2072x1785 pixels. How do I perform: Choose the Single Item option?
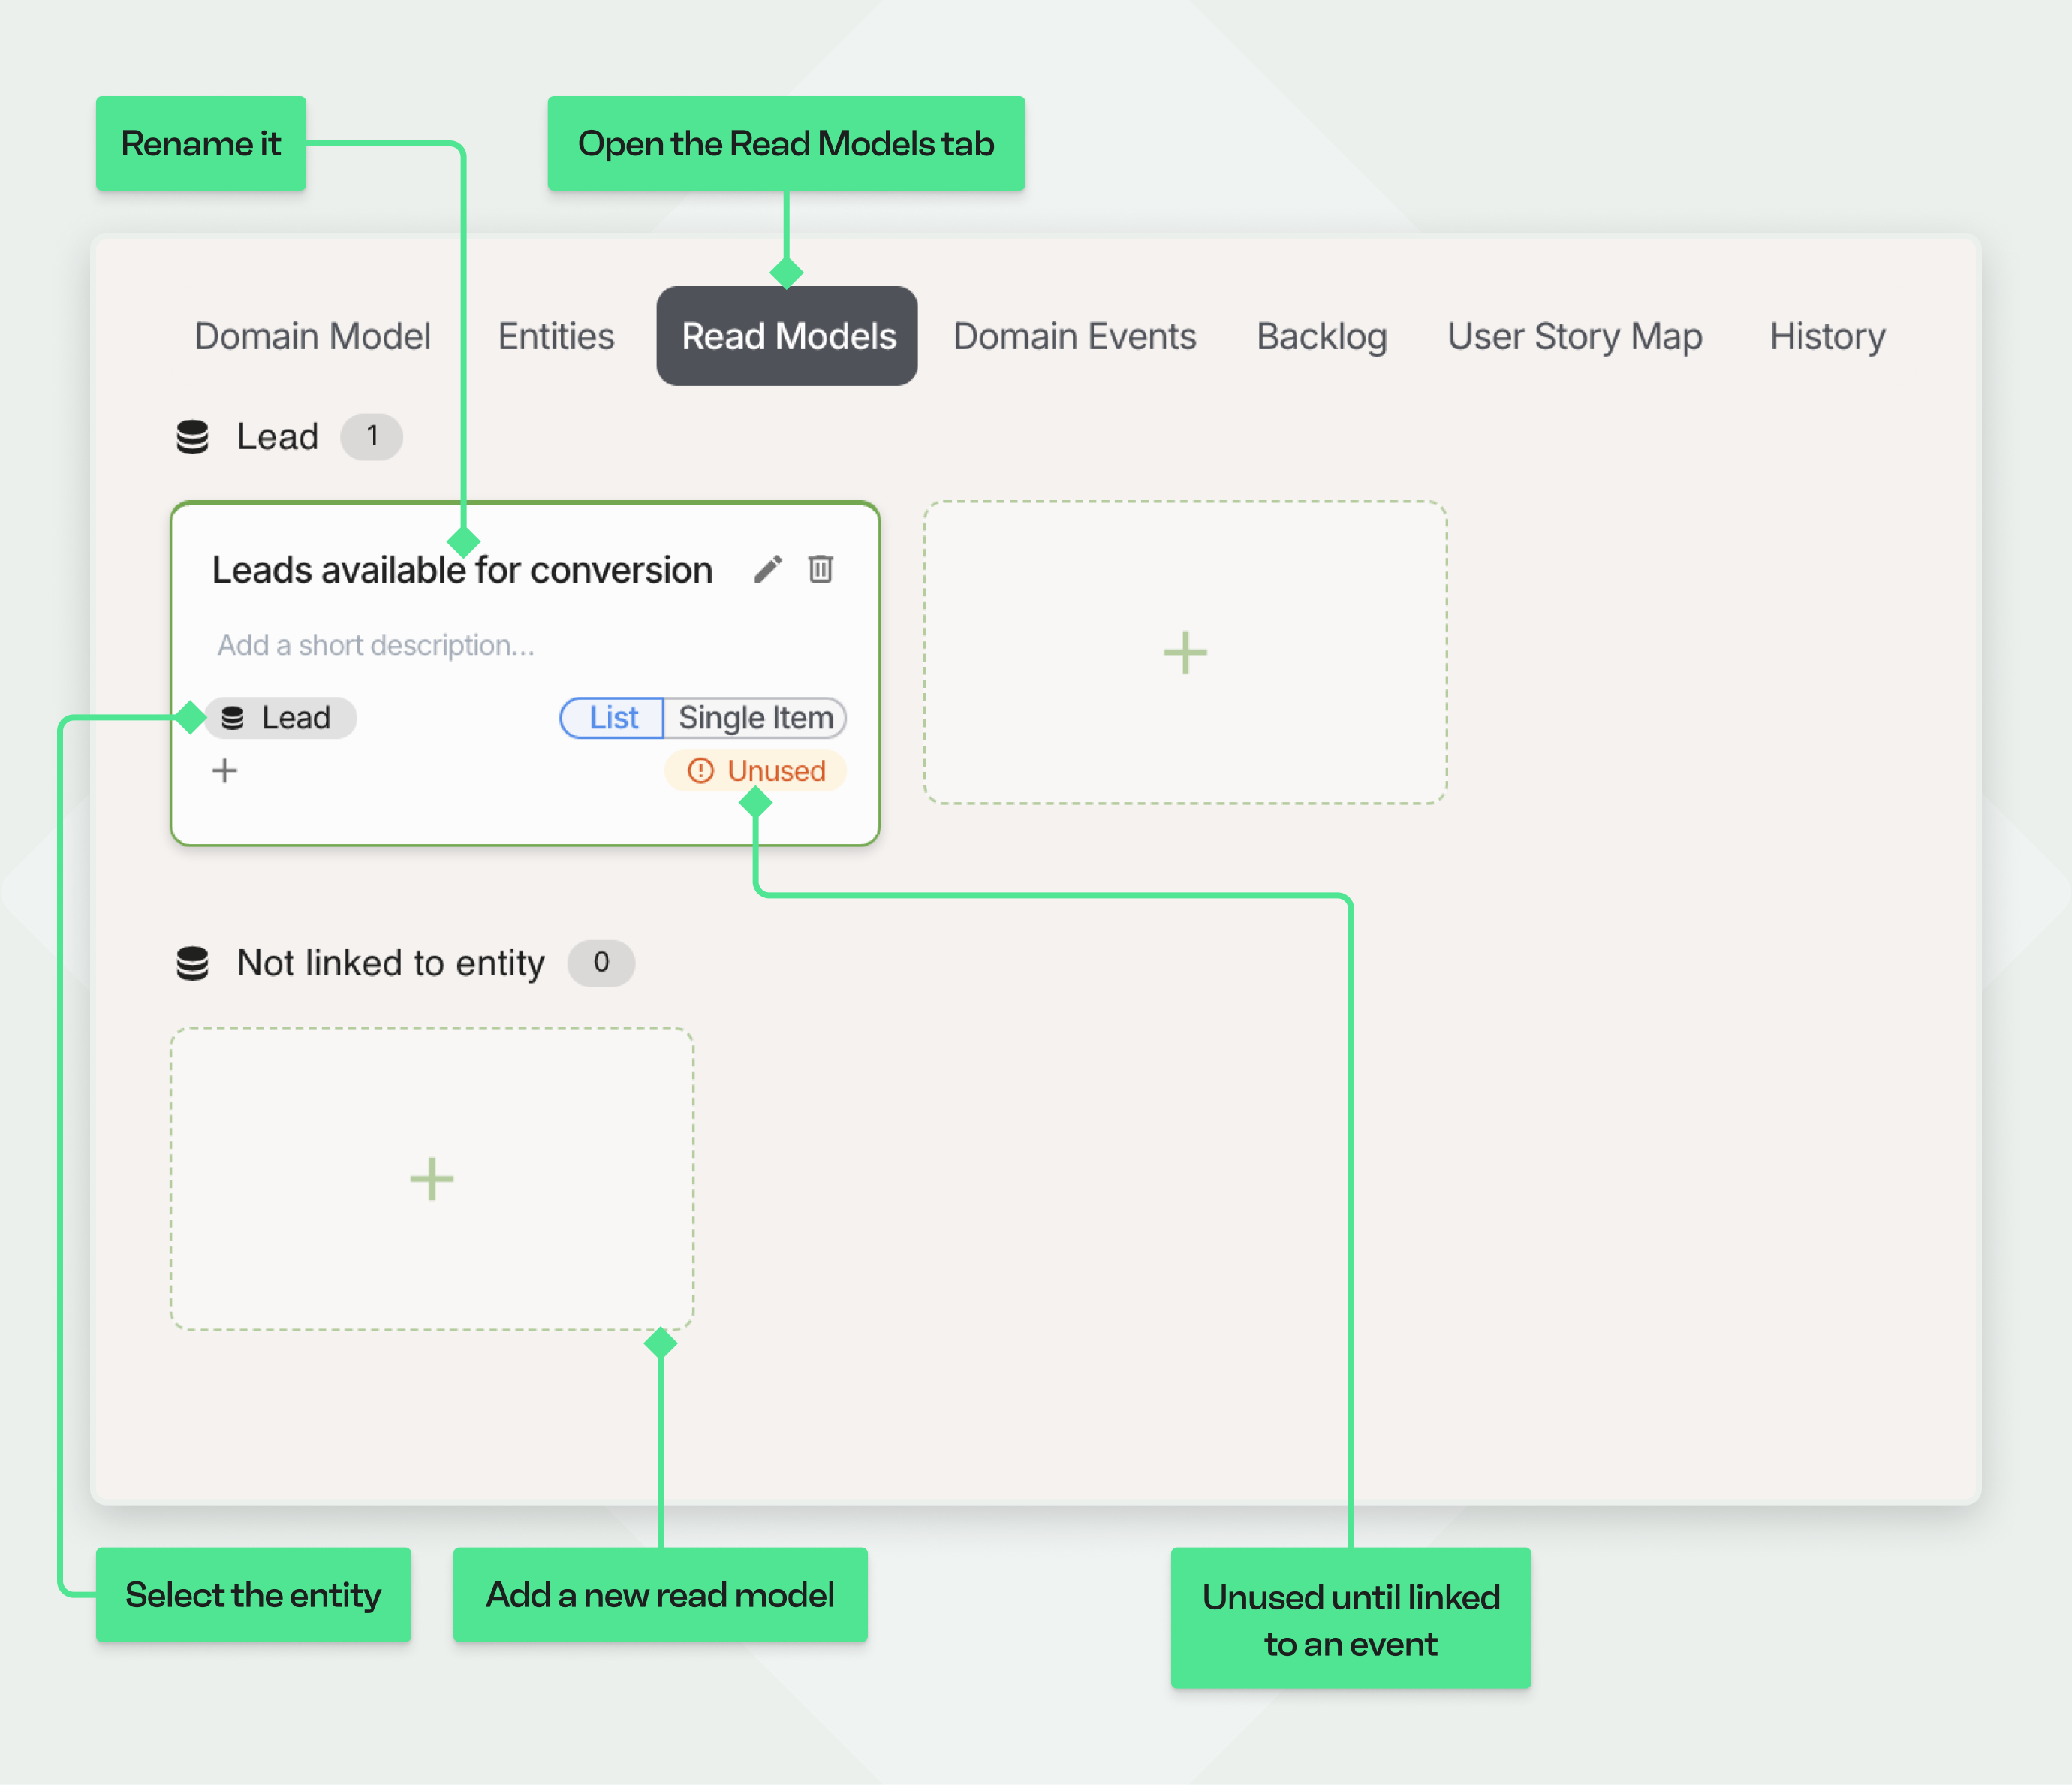[x=755, y=717]
